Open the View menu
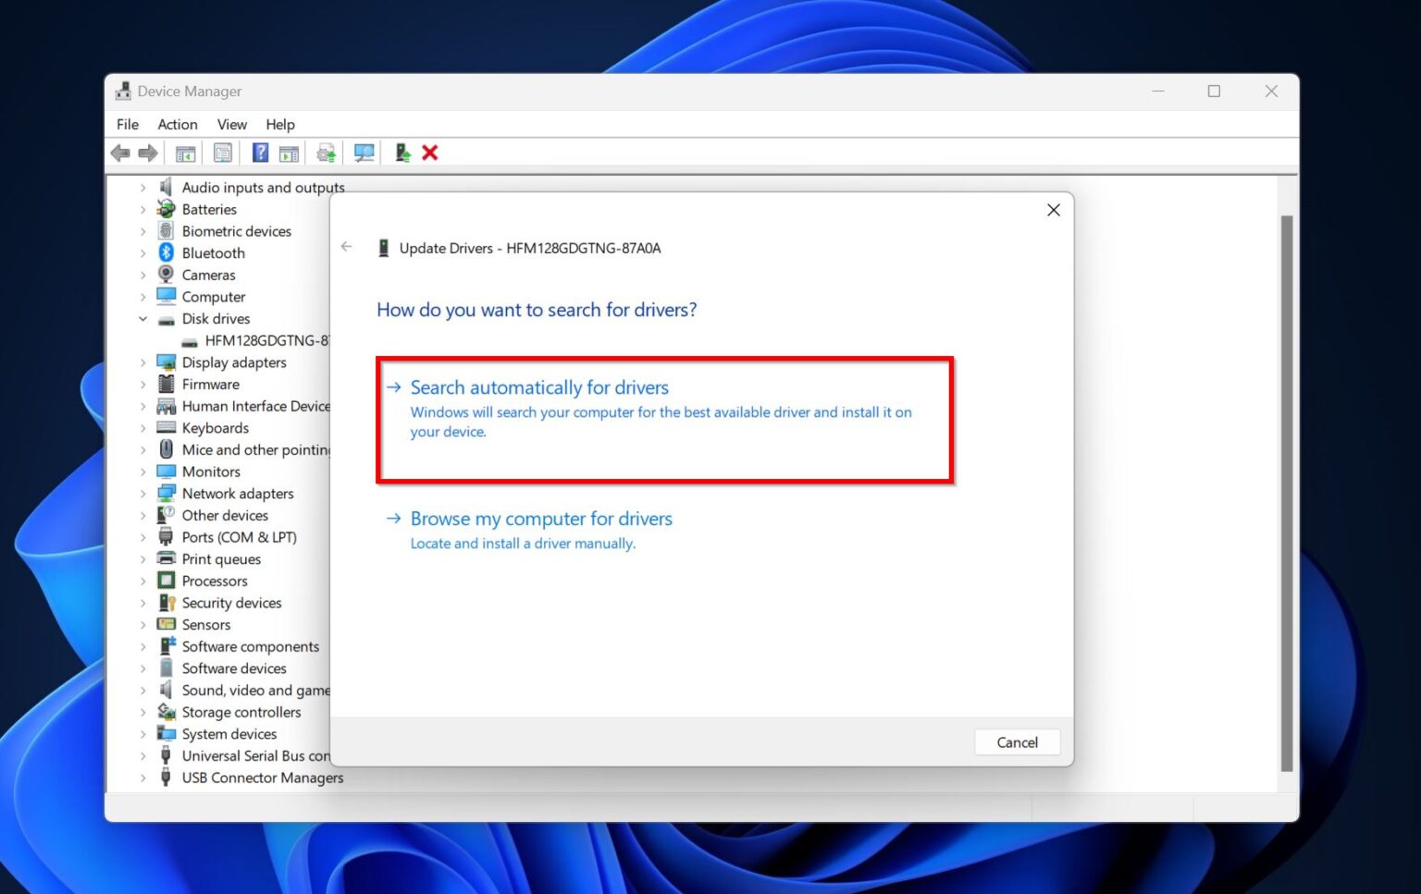The height and width of the screenshot is (894, 1421). [231, 124]
